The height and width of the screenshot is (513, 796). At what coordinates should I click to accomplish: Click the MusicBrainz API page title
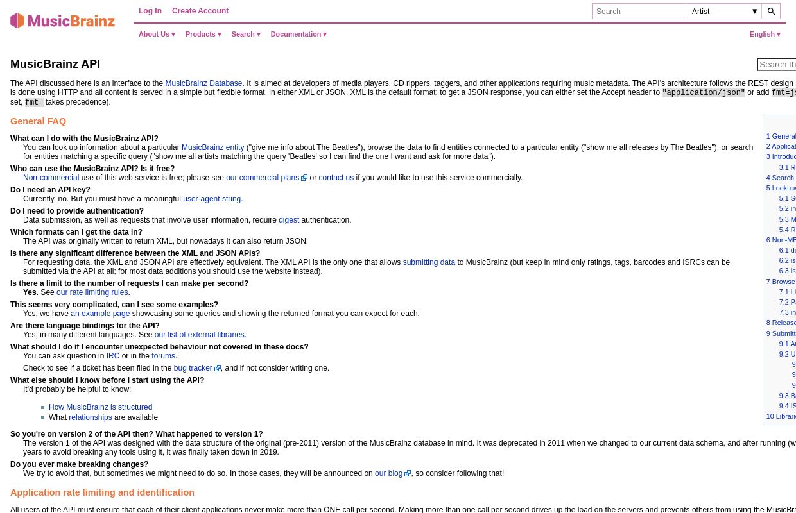pos(55,64)
